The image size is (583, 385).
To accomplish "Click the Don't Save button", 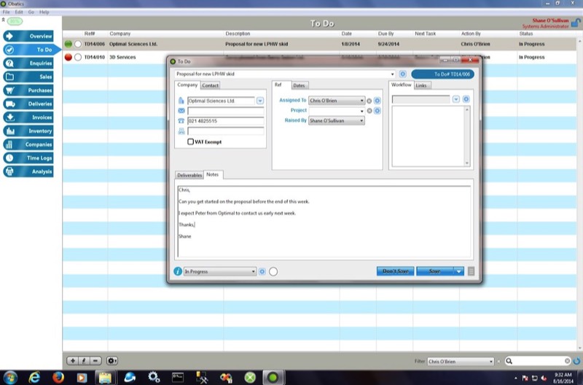I will [395, 271].
